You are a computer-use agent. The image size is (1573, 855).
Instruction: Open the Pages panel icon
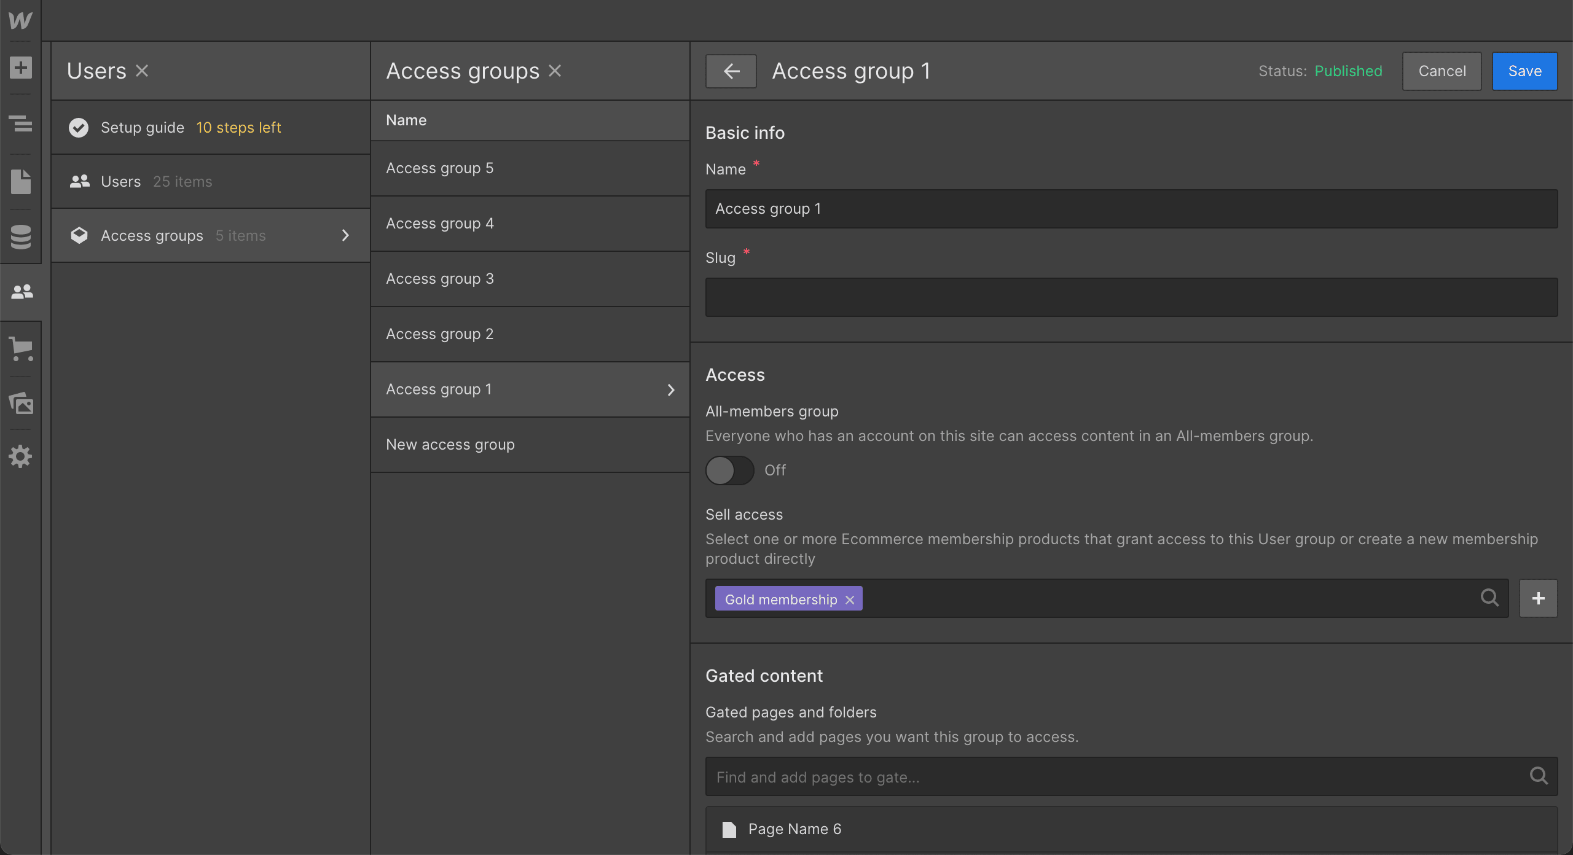point(20,182)
